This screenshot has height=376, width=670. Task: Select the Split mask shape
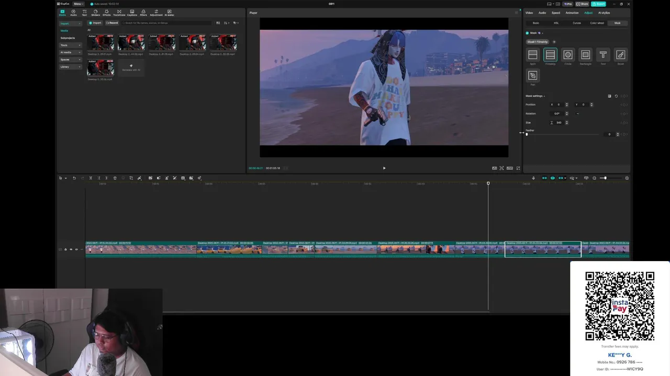[532, 55]
